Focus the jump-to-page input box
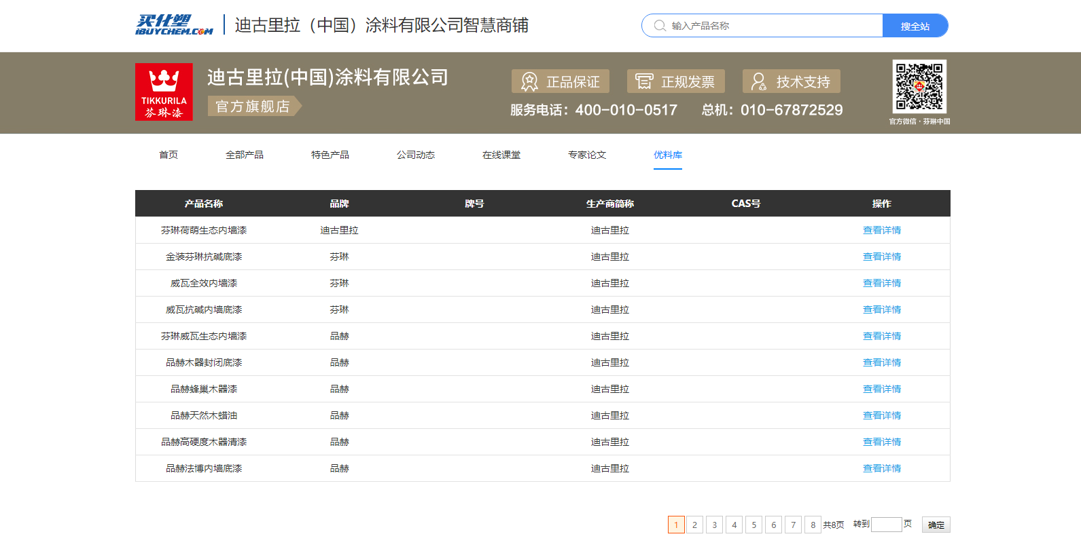Screen dimensions: 1081x547 coord(887,525)
